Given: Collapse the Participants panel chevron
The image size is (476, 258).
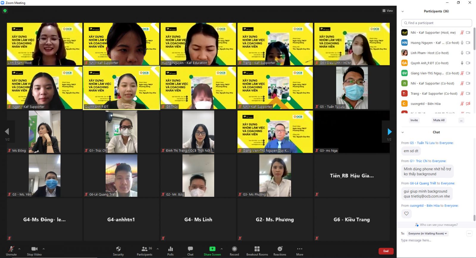Looking at the screenshot, I should 403,11.
